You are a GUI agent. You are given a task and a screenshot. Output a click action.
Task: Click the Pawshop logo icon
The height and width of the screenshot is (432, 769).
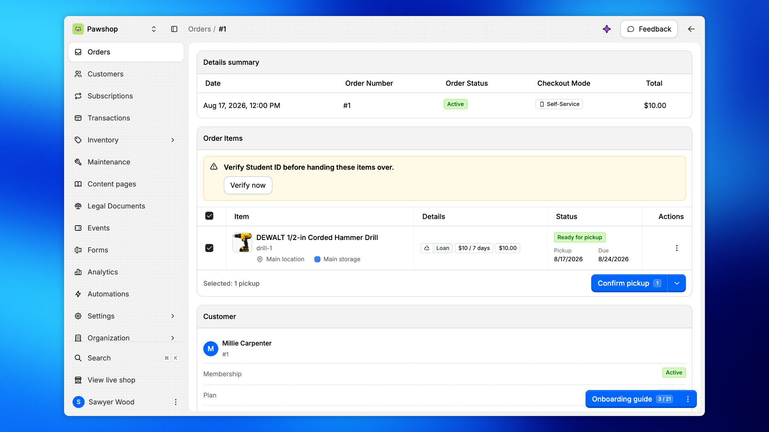78,29
